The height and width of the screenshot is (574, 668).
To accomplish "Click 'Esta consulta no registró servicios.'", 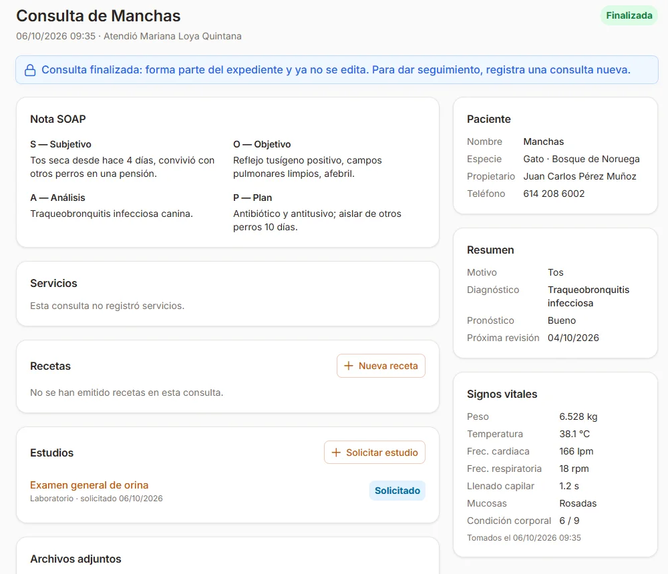I will pyautogui.click(x=107, y=306).
